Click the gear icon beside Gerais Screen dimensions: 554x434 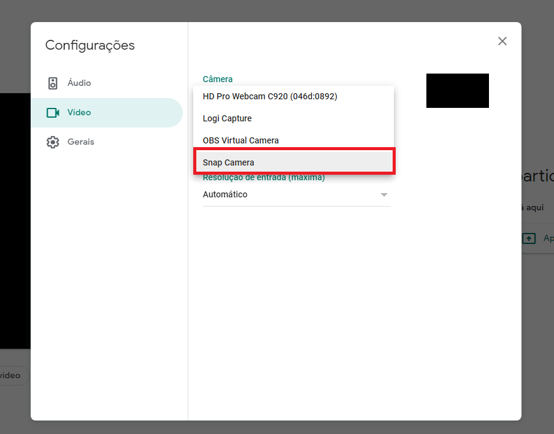point(53,142)
